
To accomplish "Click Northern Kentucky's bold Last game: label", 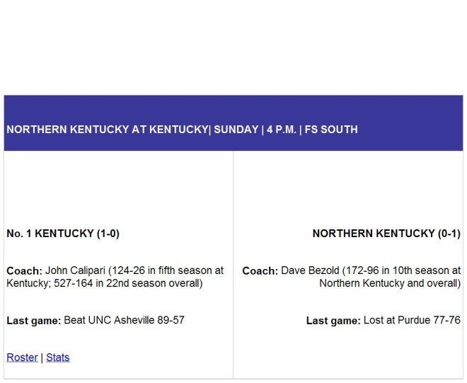I will coord(333,321).
